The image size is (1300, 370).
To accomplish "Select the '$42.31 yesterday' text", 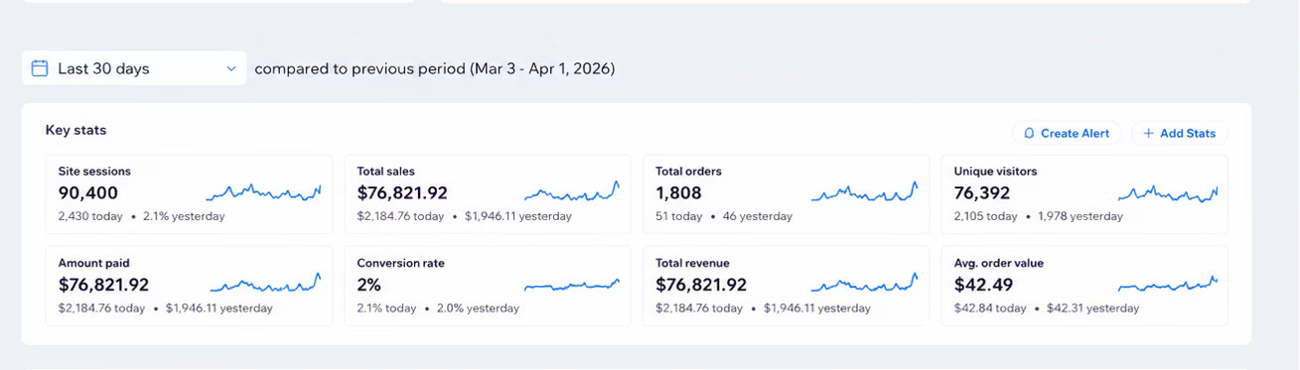I will (x=1092, y=308).
